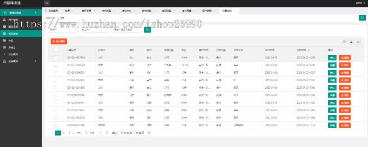Switch to the 用户管理 tab
368x147 pixels.
click(x=207, y=11)
